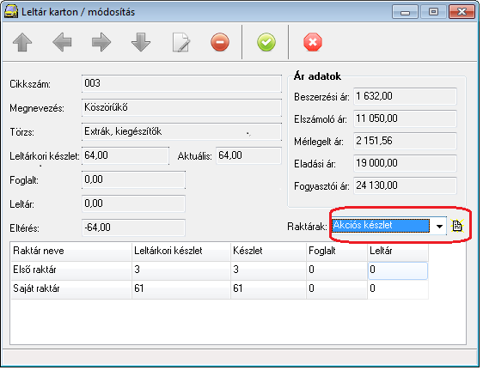This screenshot has height=370, width=483.
Task: Click the Eladási ár field
Action: point(405,163)
